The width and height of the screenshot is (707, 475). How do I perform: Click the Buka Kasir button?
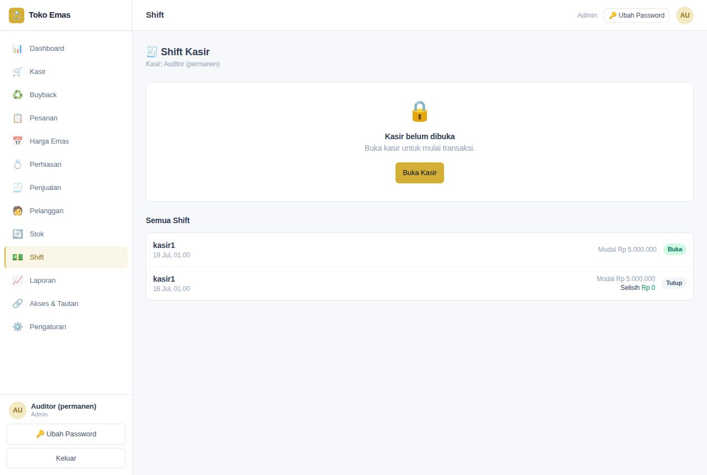point(420,173)
